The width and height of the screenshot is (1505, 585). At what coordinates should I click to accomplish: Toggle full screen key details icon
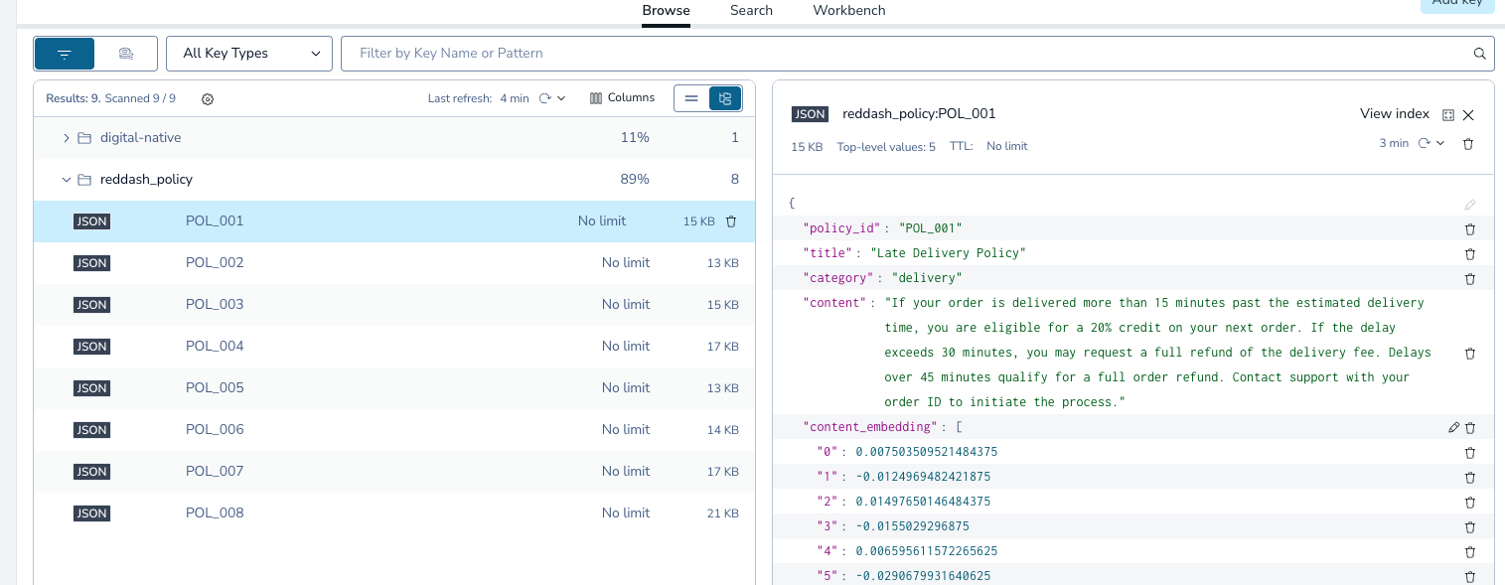pos(1448,115)
